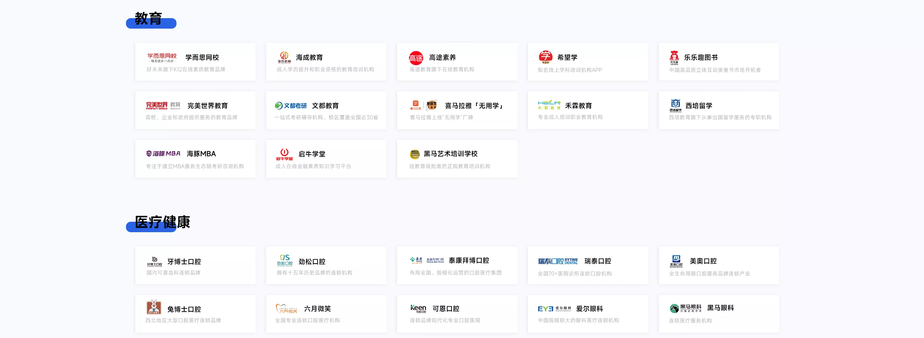Image resolution: width=924 pixels, height=338 pixels.
Task: Click the 爱尔眼科 card description text
Action: (x=578, y=320)
